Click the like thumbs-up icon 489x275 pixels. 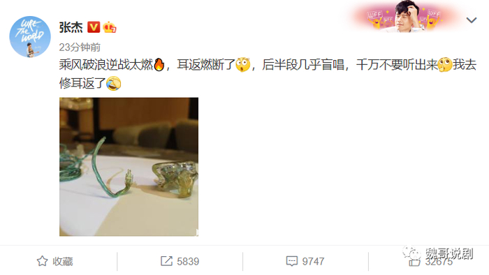point(414,262)
